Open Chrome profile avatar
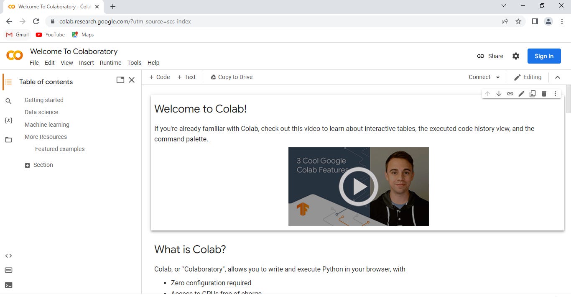571x297 pixels. (548, 21)
